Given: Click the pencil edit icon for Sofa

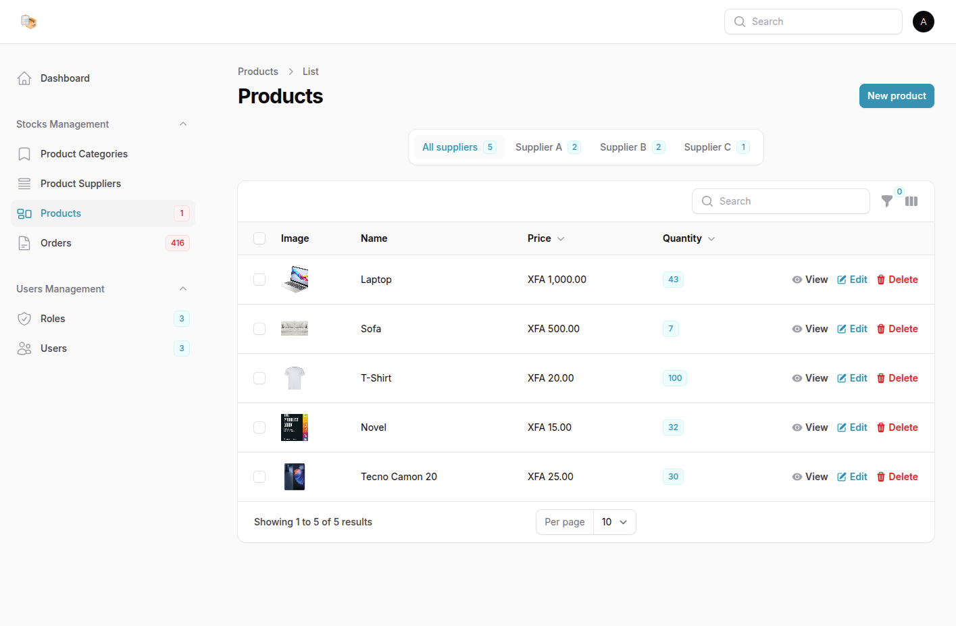Looking at the screenshot, I should point(842,329).
